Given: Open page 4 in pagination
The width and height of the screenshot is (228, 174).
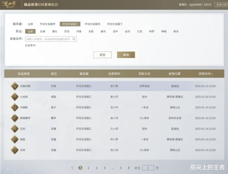Looking at the screenshot, I should [104, 168].
